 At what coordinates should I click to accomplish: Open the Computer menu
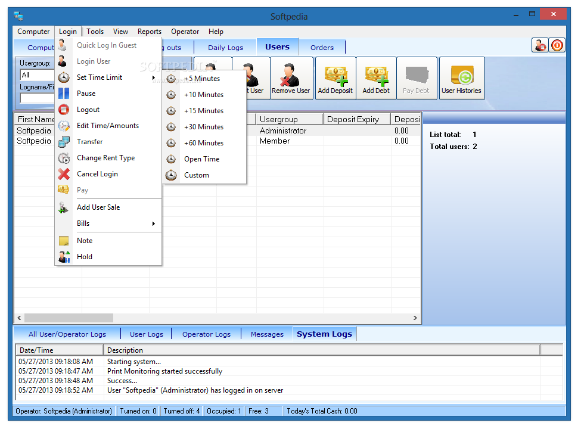point(33,32)
